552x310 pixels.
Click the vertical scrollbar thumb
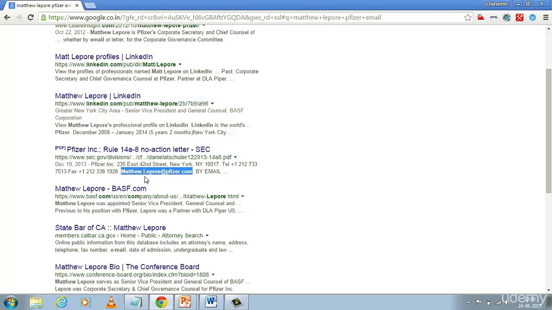[549, 131]
